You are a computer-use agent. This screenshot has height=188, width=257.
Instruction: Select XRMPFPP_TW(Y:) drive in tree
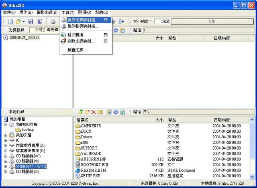[x=31, y=167]
